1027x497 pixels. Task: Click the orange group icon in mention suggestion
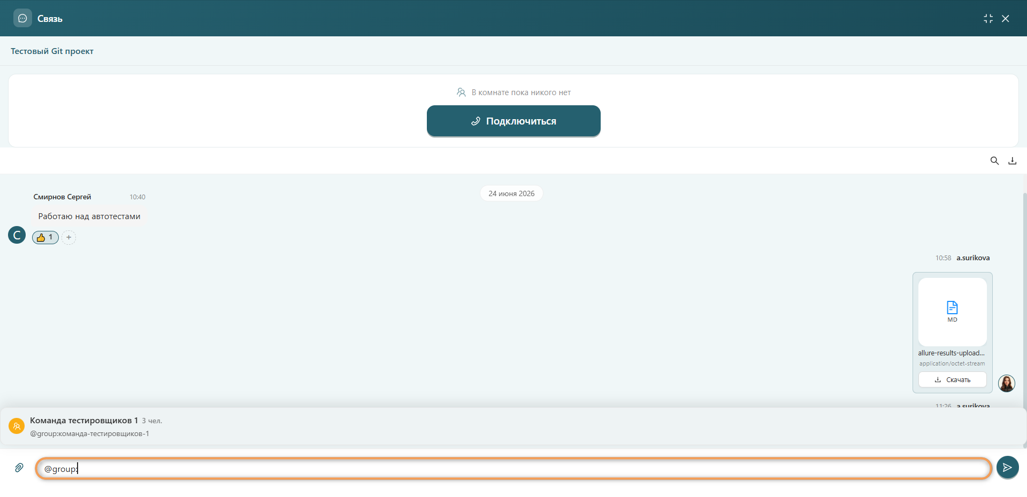tap(17, 426)
